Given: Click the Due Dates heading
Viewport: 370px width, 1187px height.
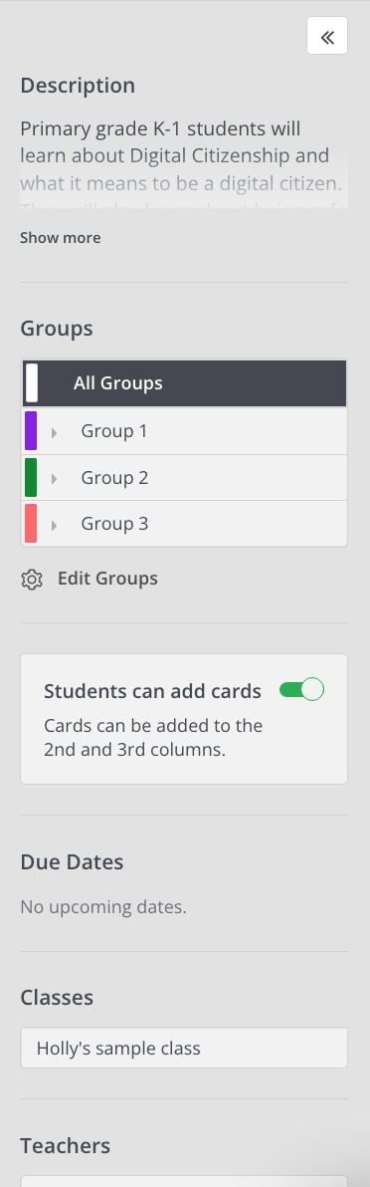Looking at the screenshot, I should (72, 862).
